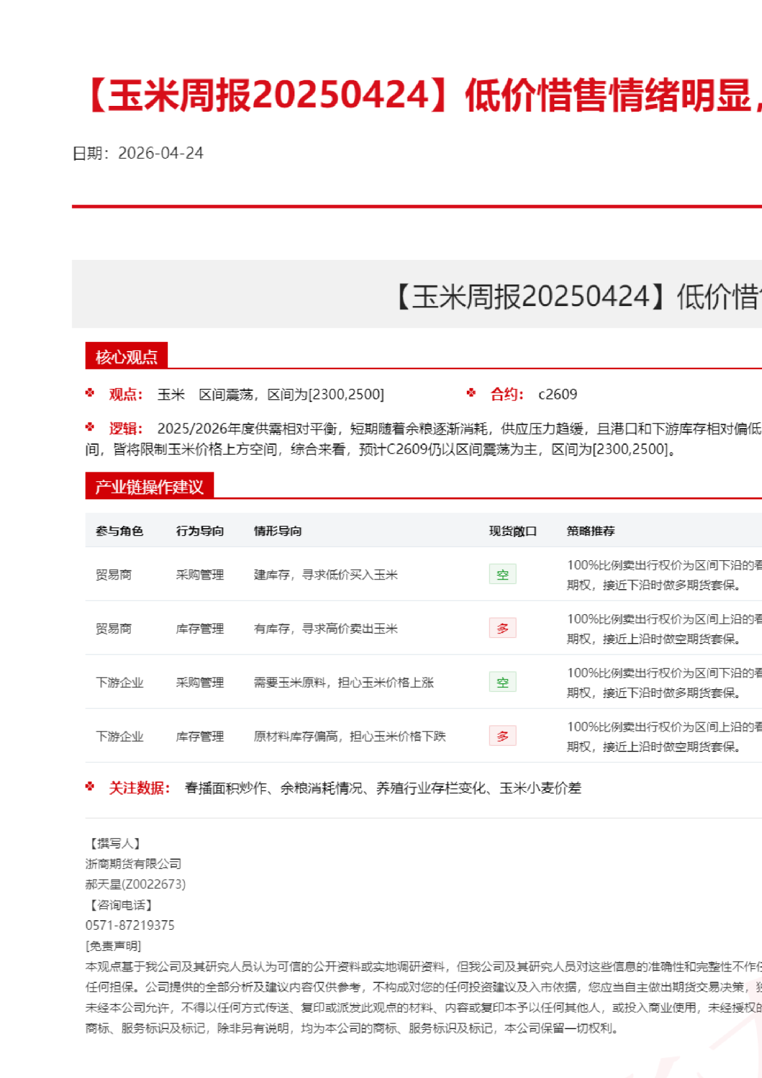Click cell 原材料库存偏高，担心玉米价格下跌
The height and width of the screenshot is (1078, 762).
pyautogui.click(x=350, y=736)
